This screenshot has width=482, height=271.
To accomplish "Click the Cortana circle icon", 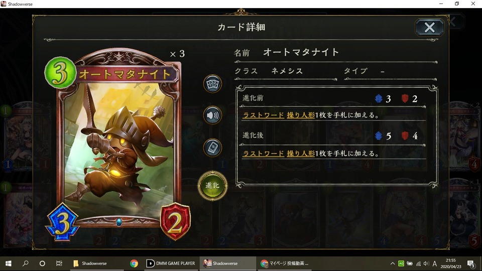I will click(42, 263).
